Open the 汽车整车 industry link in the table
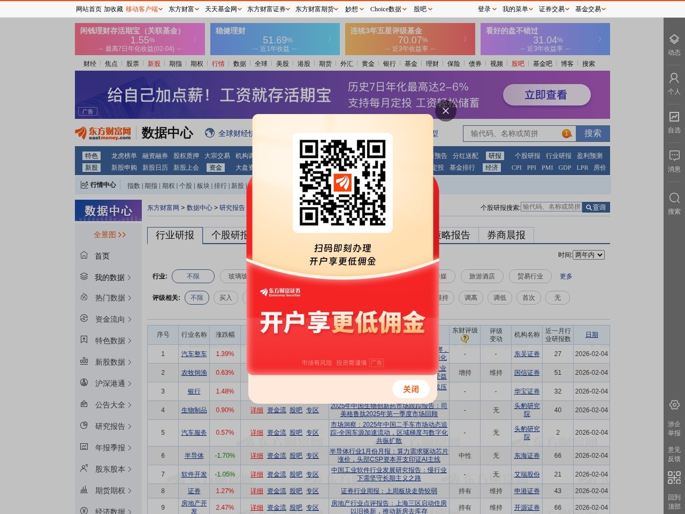The image size is (685, 514). pos(194,354)
